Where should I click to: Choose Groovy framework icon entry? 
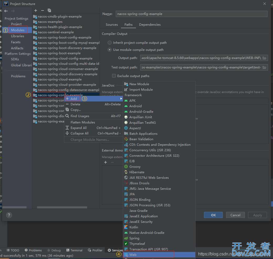(159, 166)
